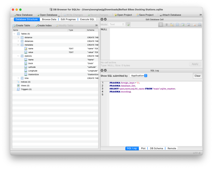Select the Views (0) icon
This screenshot has height=169, width=213.
[18, 85]
